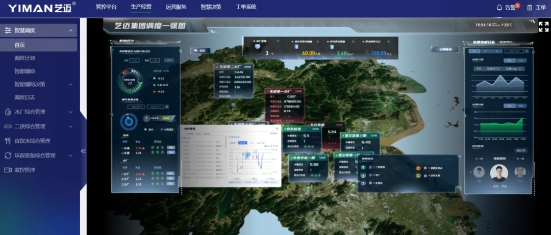
Task: Click the 水厂综合管理 water drop icon
Action: pos(8,112)
